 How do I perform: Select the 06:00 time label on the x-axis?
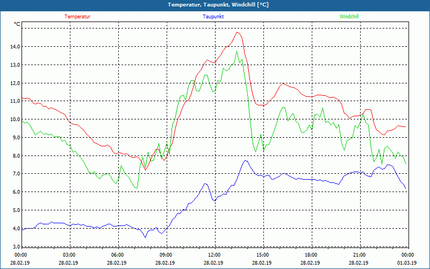[118, 255]
